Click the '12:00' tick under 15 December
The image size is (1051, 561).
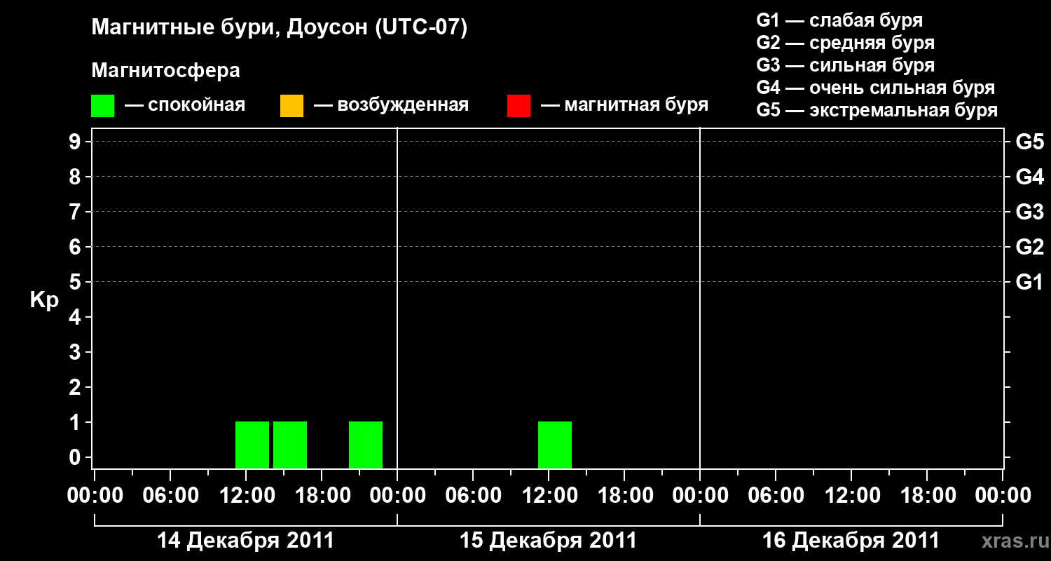(549, 496)
